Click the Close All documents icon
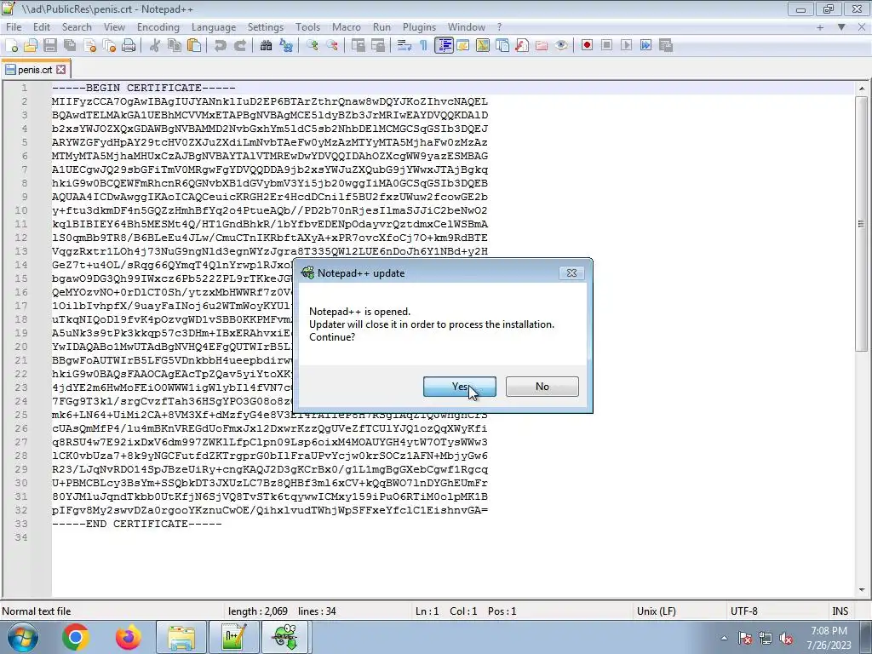The width and height of the screenshot is (872, 654). click(109, 46)
